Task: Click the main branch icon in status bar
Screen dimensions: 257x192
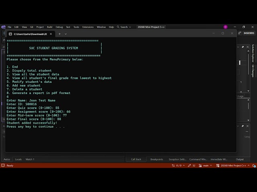Action: click(x=200, y=166)
